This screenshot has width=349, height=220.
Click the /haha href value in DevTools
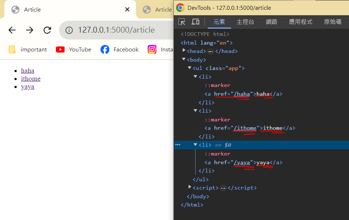242,94
